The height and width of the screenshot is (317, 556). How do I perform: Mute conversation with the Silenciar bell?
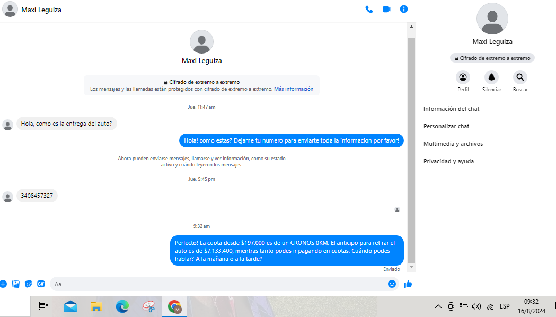pos(491,77)
